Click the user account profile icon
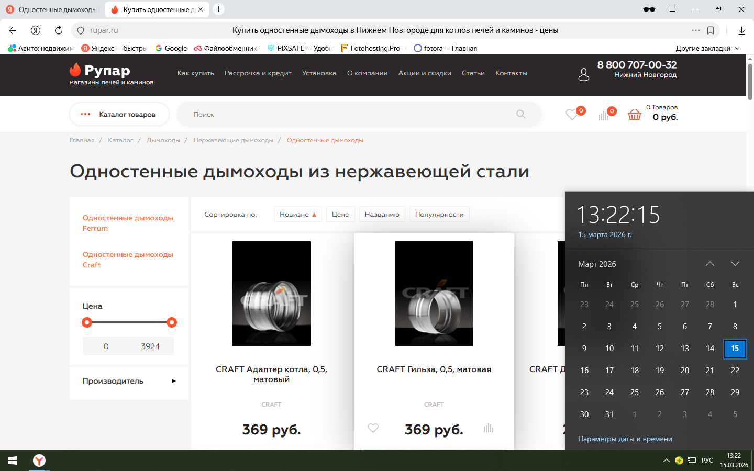Image resolution: width=754 pixels, height=471 pixels. pos(583,74)
